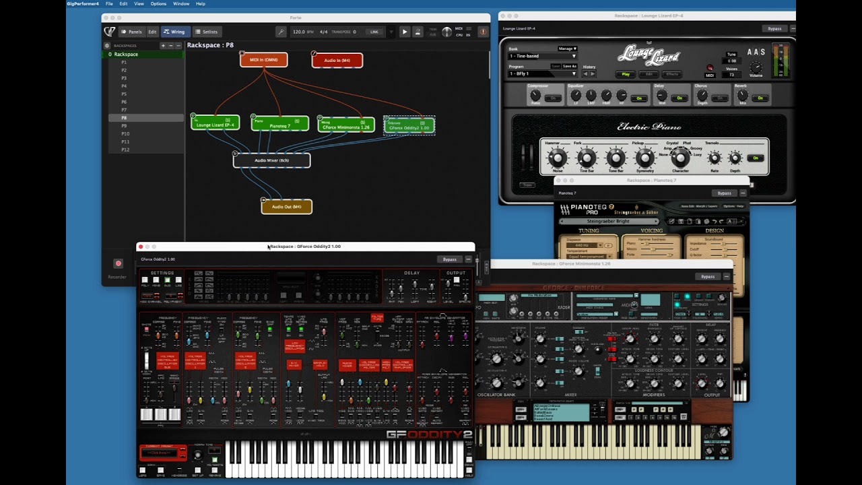Viewport: 862px width, 485px height.
Task: Click the Lounge Lizard Volume knob
Action: coord(756,67)
